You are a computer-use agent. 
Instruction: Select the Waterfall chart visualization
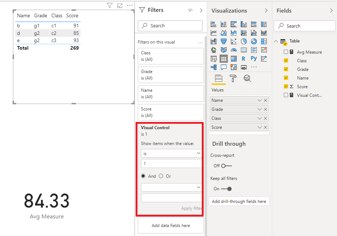[213, 41]
